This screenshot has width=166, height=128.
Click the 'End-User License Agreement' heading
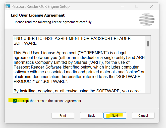coord(38,15)
